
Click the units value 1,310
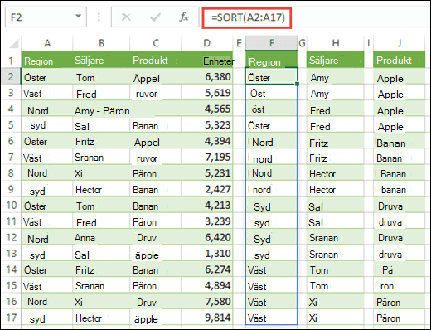coord(218,253)
